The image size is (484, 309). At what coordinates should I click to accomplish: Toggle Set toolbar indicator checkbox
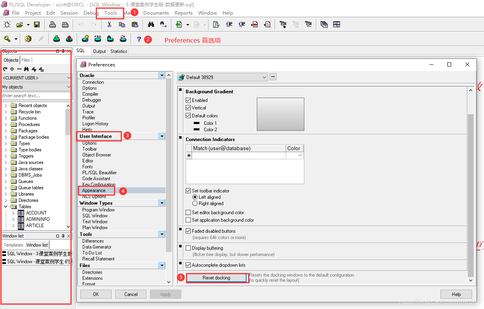point(188,191)
